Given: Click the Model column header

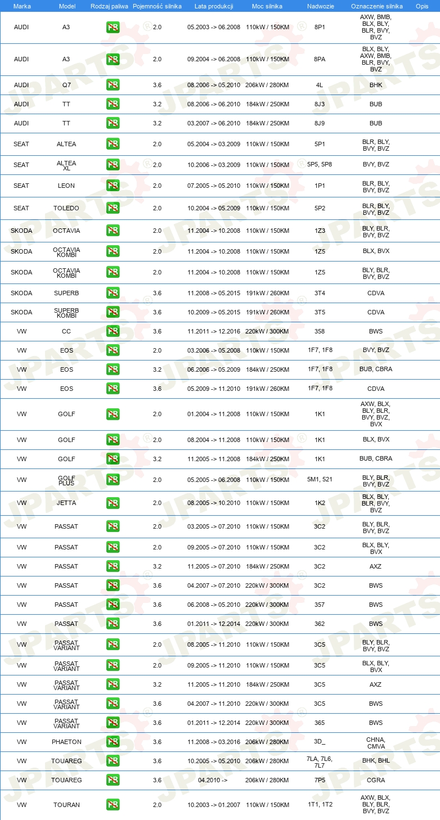Looking at the screenshot, I should pyautogui.click(x=67, y=6).
